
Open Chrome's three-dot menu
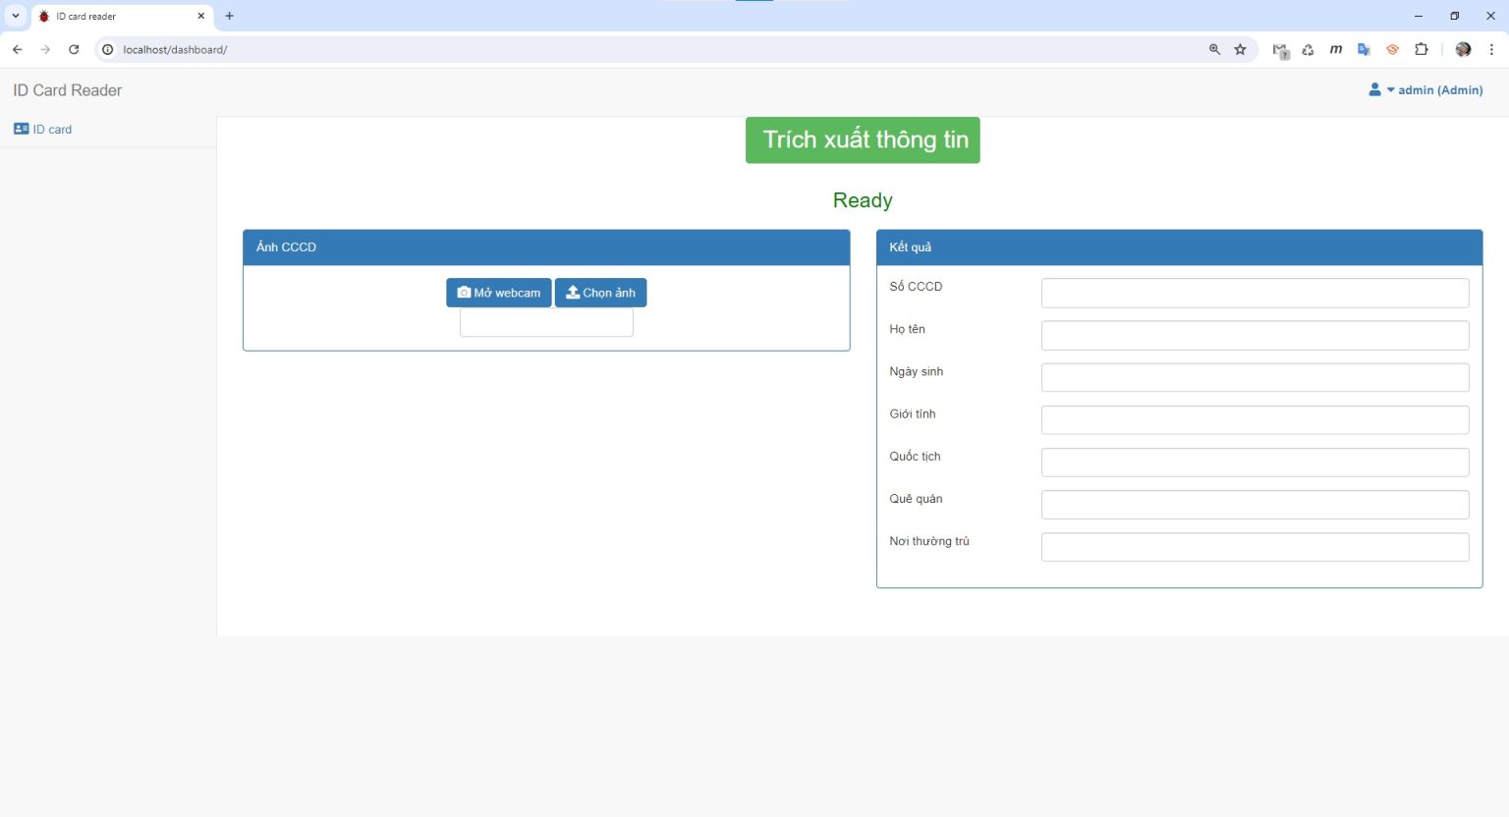click(x=1491, y=49)
